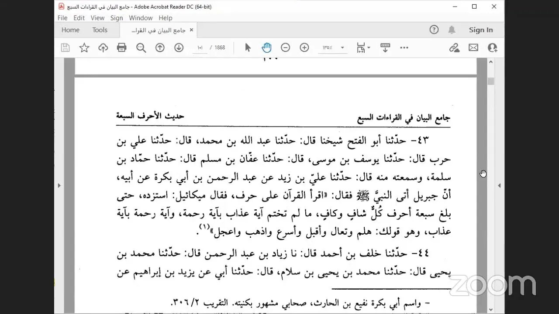Screen dimensions: 559x314
Task: Activate the Hand pan tool
Action: 266,48
